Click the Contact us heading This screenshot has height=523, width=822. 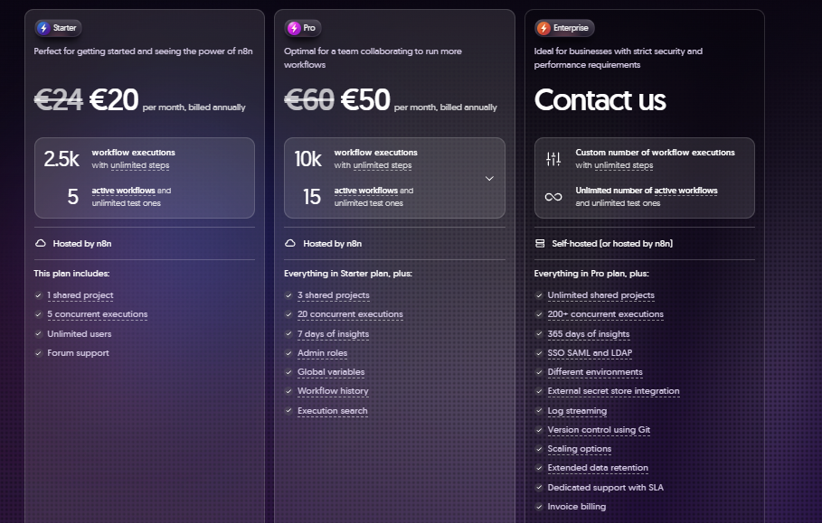tap(600, 99)
